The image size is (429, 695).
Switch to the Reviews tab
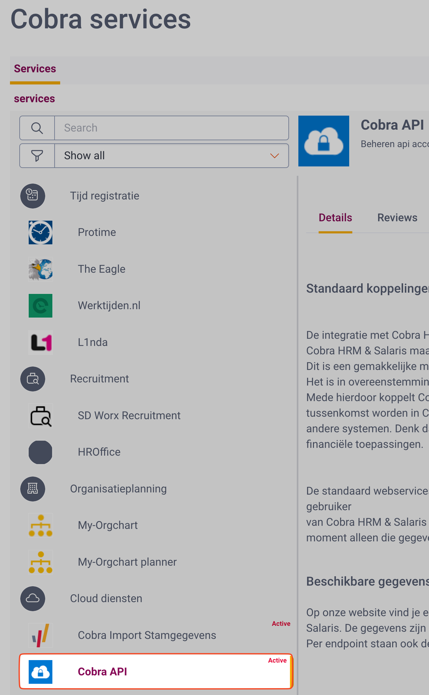(x=397, y=218)
